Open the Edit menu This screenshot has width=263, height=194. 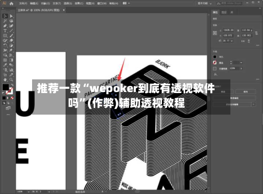click(34, 3)
